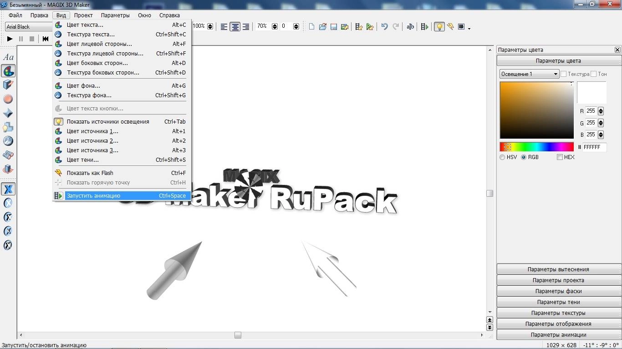This screenshot has width=622, height=349.
Task: Choose Текстура фона... menu entry
Action: tap(122, 95)
